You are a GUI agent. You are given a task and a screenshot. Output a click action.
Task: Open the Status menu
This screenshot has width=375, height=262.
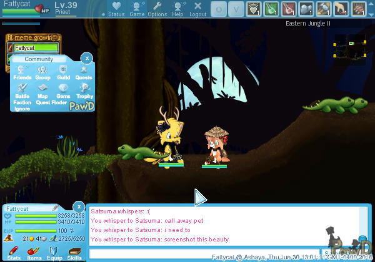point(116,9)
